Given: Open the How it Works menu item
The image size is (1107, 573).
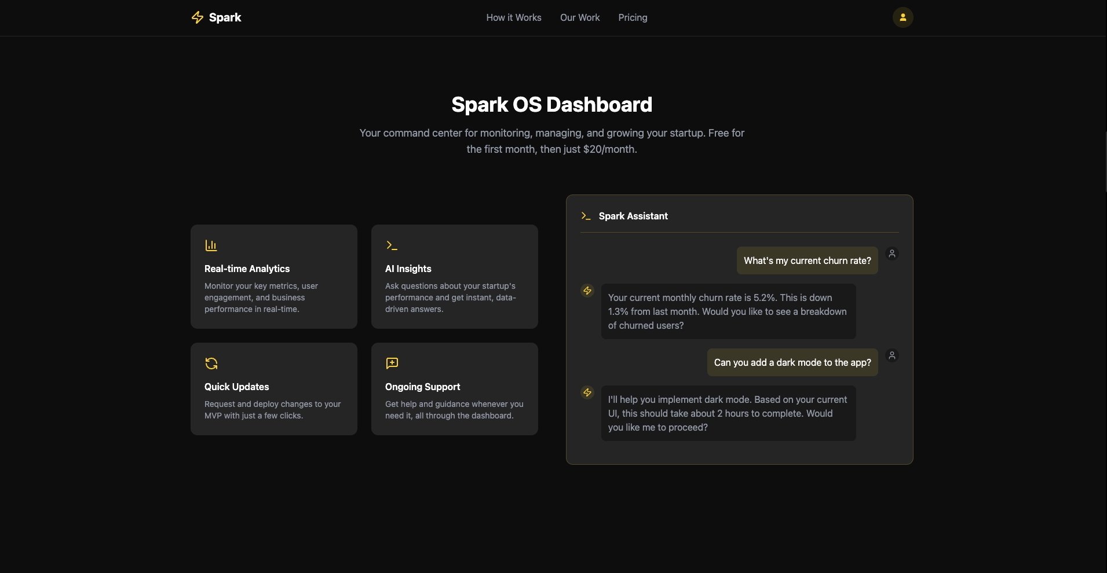Looking at the screenshot, I should 513,17.
